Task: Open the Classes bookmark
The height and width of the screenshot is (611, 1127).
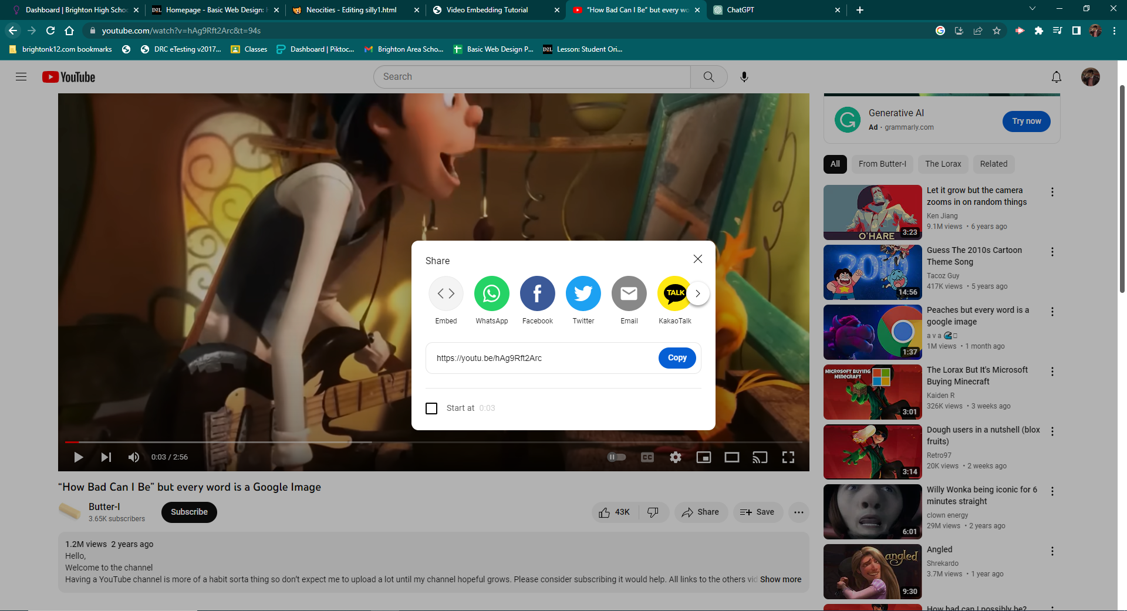Action: [x=249, y=49]
